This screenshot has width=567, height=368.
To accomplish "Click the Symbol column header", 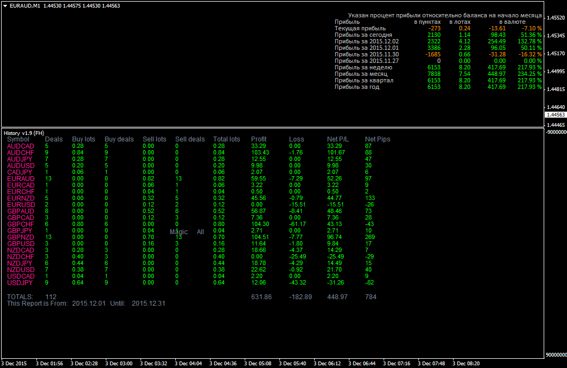I will tap(18, 139).
